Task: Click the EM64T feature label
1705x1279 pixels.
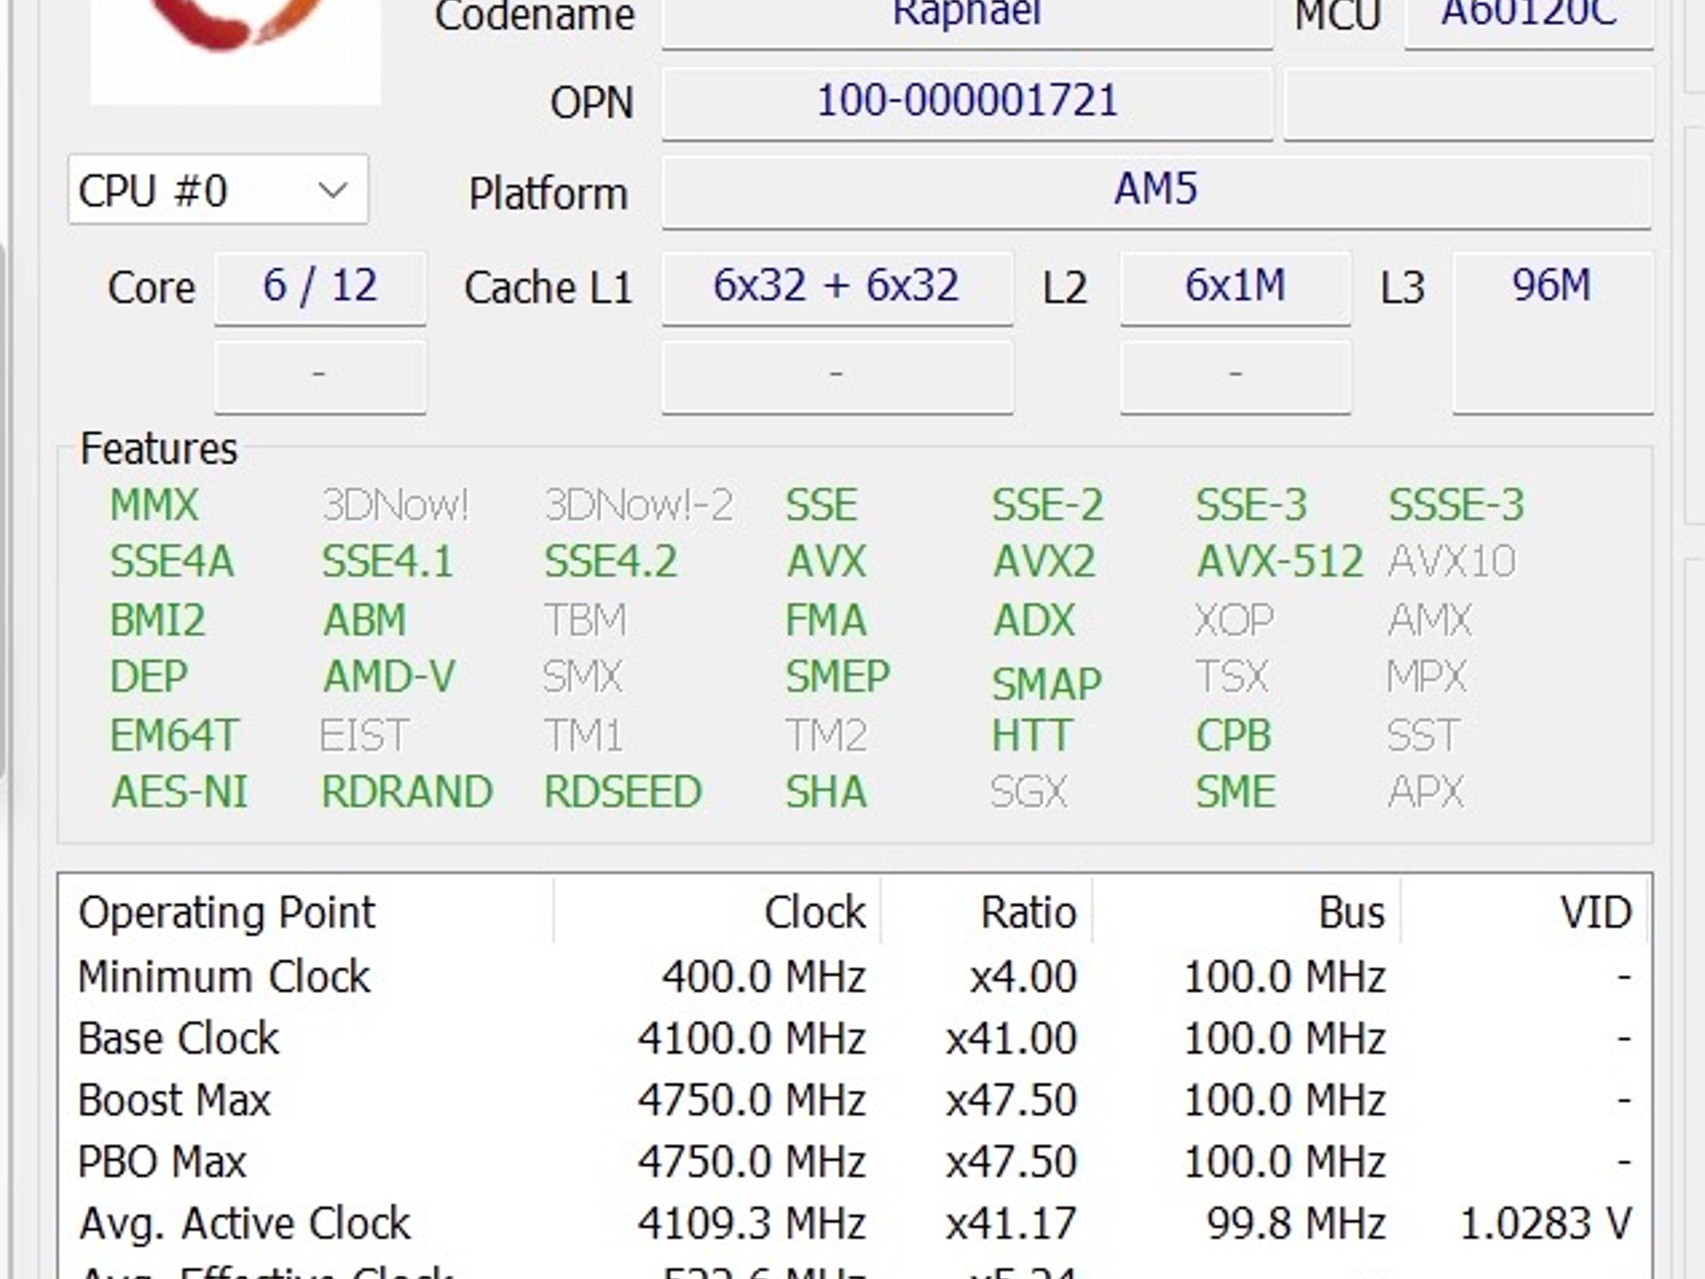Action: [175, 735]
